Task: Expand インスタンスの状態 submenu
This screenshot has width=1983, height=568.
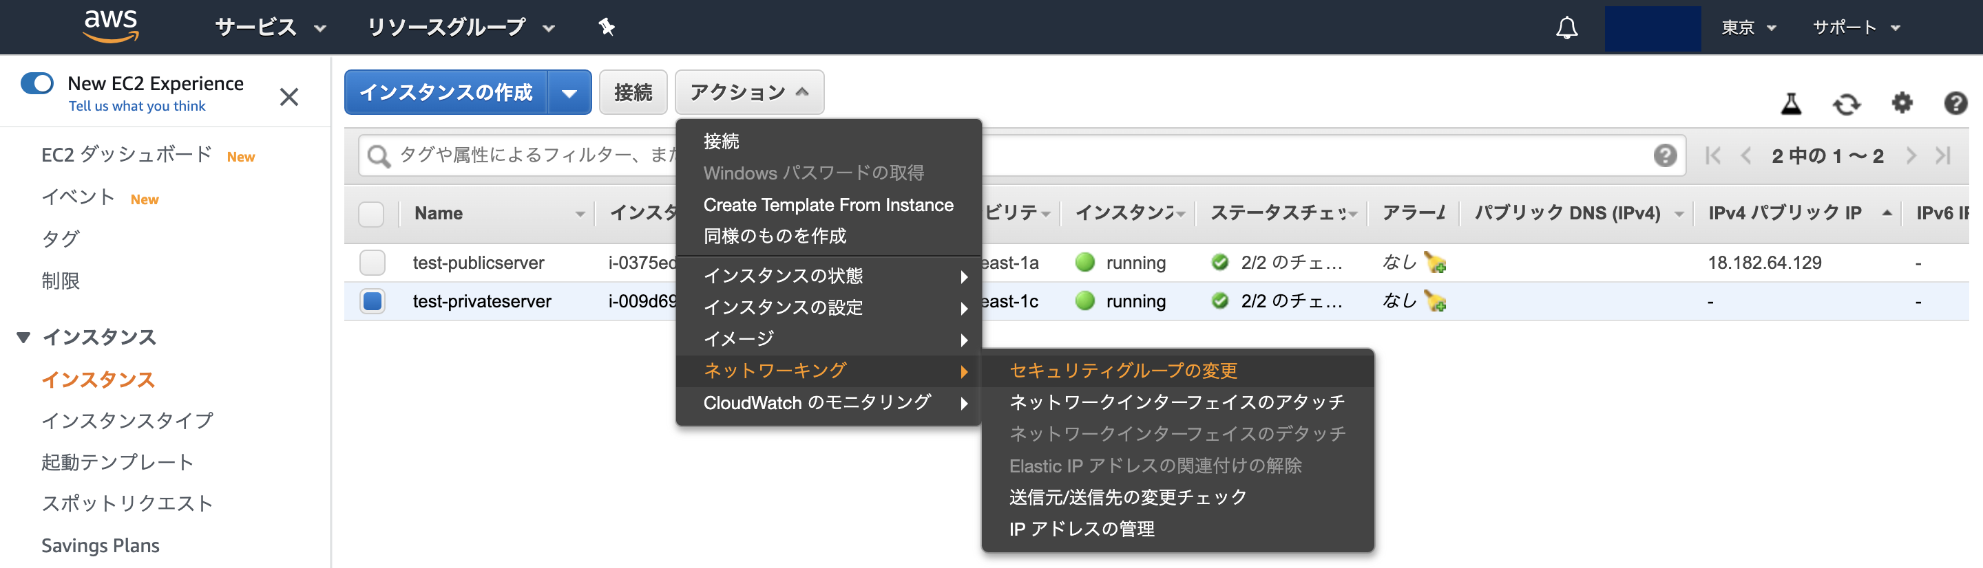Action: [x=828, y=276]
